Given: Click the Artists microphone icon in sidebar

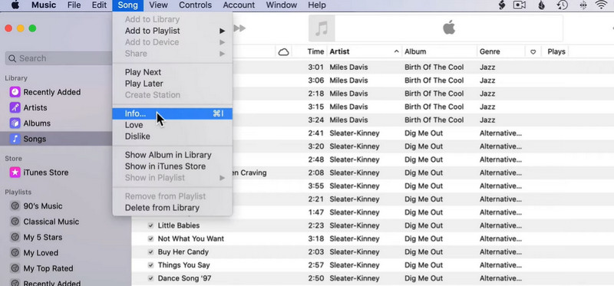Looking at the screenshot, I should coord(15,107).
